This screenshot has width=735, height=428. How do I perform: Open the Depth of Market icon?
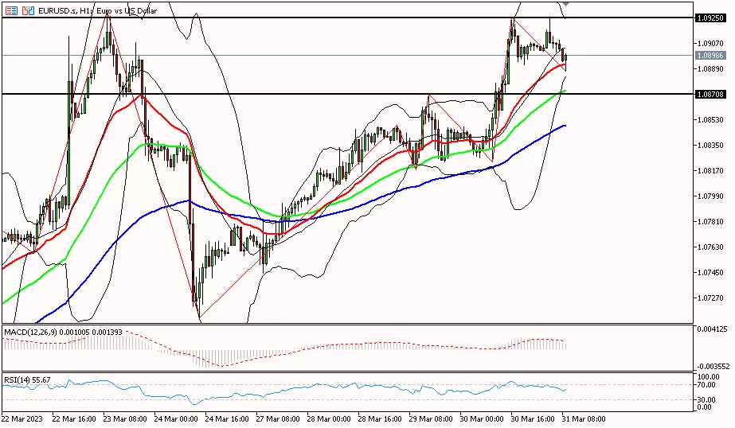(12, 10)
